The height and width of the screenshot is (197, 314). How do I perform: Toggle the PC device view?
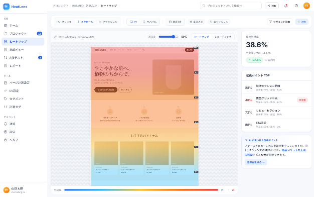point(133,22)
